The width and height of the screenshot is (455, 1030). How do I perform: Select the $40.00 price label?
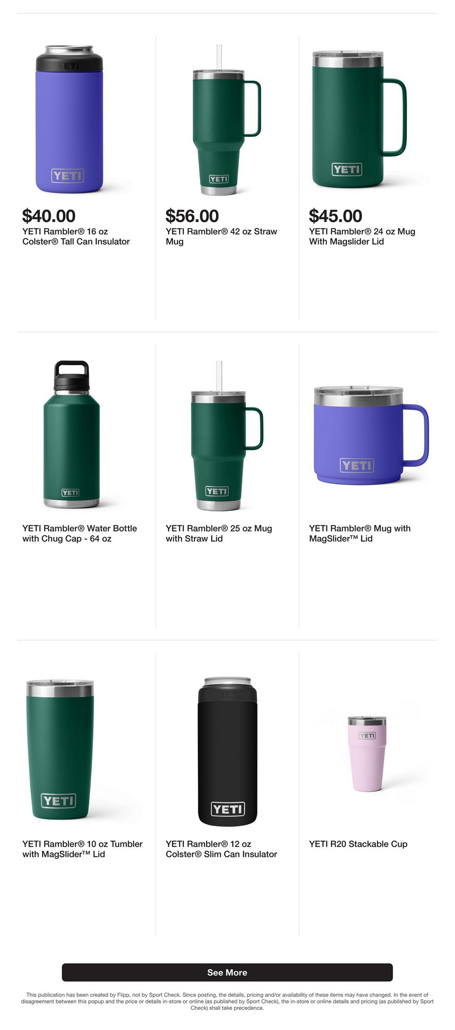[49, 216]
